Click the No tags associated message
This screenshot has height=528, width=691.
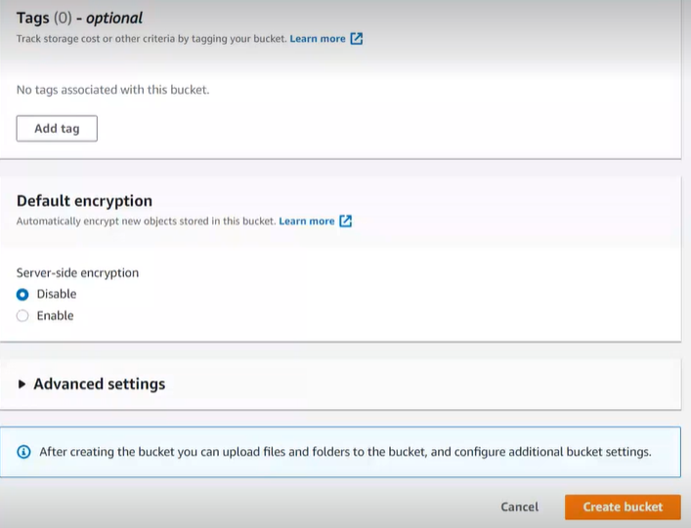pos(112,90)
